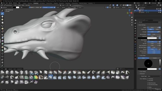This screenshot has height=91, width=162.
Task: Hide the Cube object in the outliner
Action: click(159, 11)
